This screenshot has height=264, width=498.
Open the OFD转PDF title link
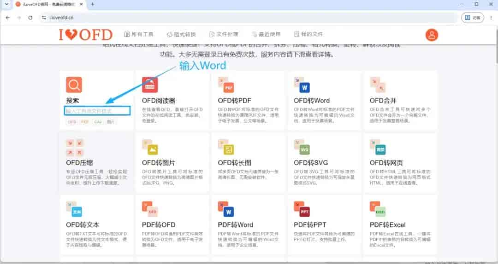pos(234,101)
